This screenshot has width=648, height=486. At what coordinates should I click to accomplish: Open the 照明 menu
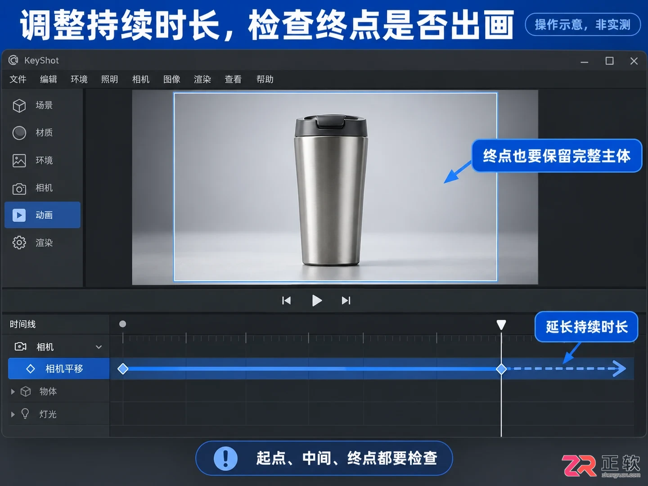point(110,79)
